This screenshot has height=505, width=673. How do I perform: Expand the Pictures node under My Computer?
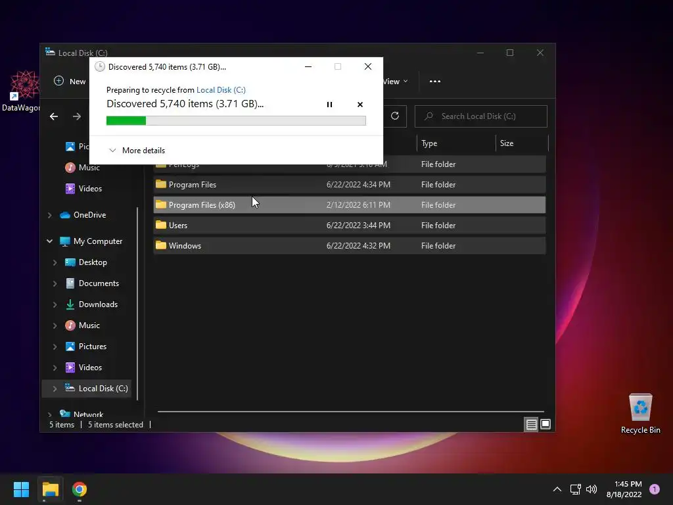(x=55, y=347)
